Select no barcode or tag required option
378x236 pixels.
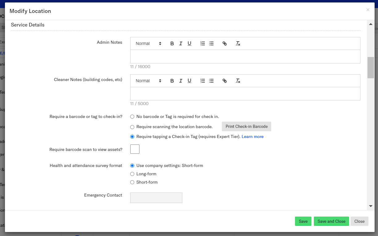click(132, 117)
